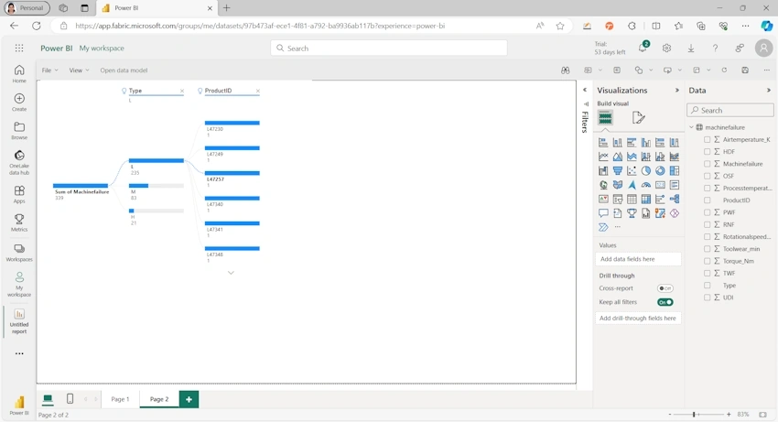Viewport: 778px width, 422px height.
Task: Open the notifications bell
Action: 643,49
